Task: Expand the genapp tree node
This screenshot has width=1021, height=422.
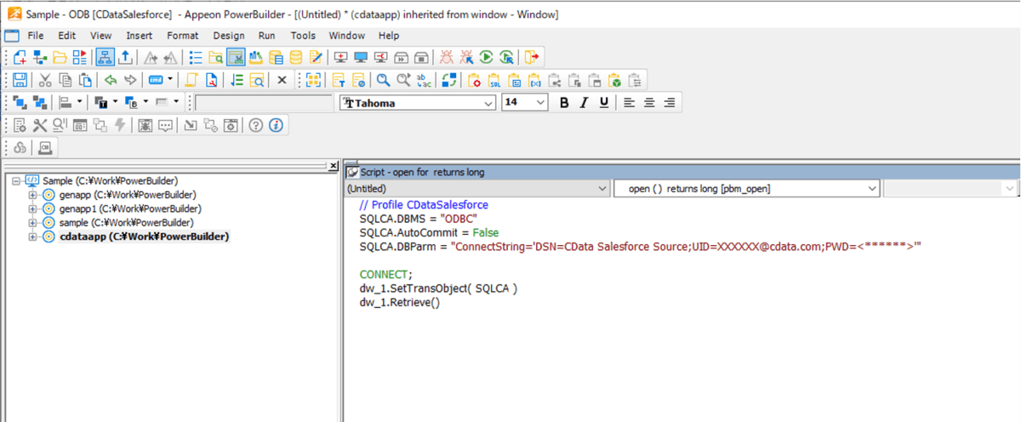Action: pyautogui.click(x=33, y=195)
